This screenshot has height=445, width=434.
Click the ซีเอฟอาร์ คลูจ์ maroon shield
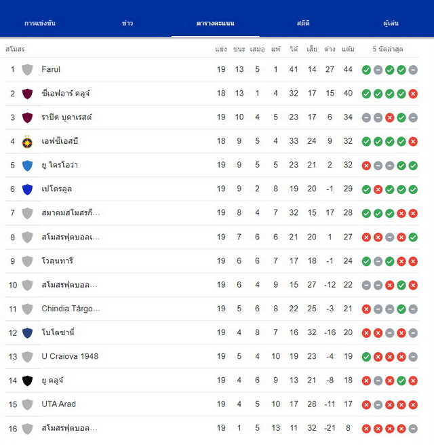click(27, 94)
